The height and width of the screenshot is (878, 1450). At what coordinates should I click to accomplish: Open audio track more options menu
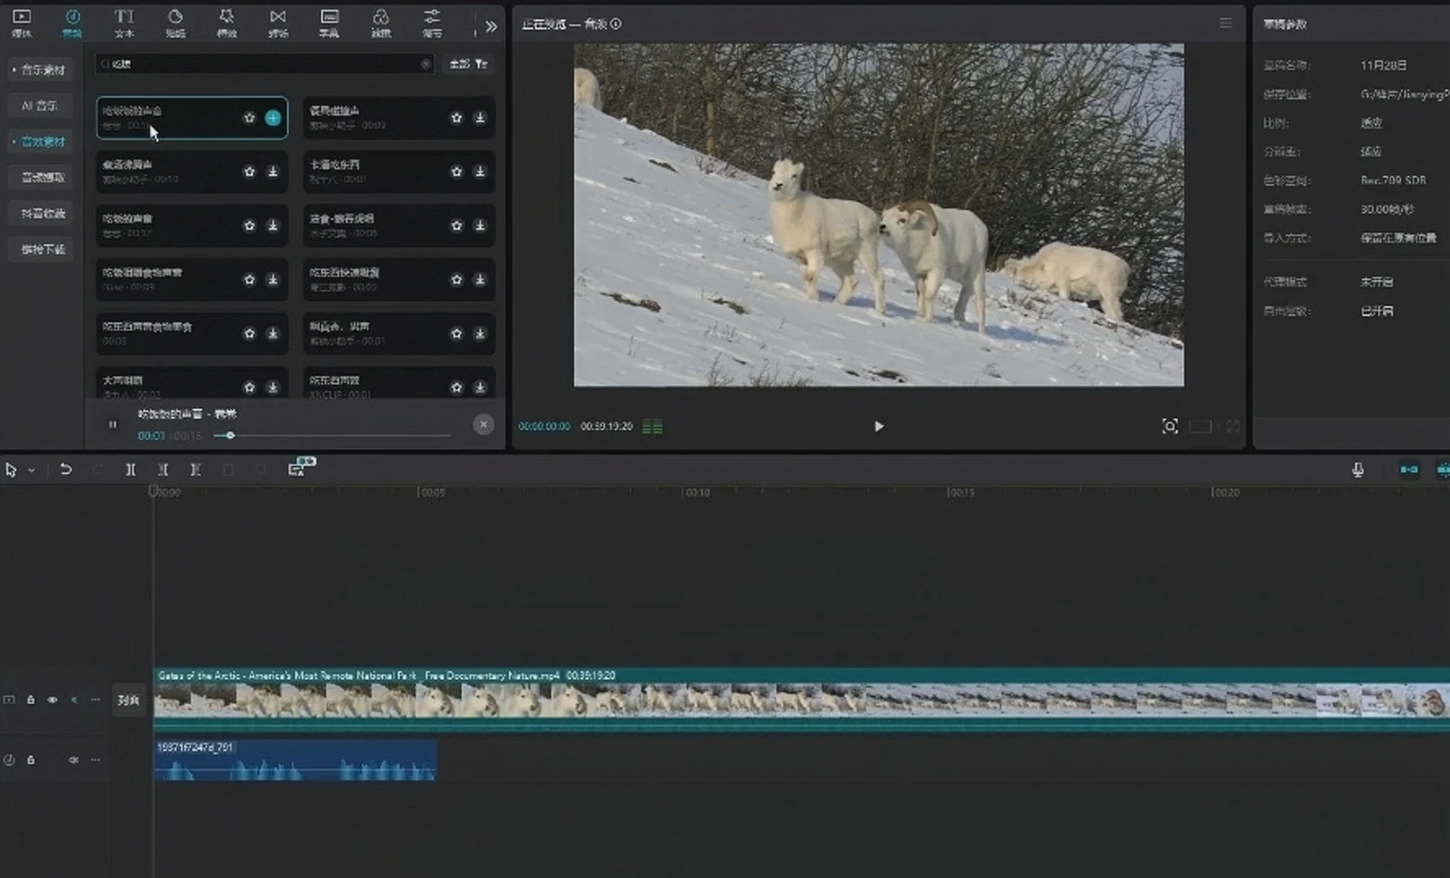pos(96,760)
